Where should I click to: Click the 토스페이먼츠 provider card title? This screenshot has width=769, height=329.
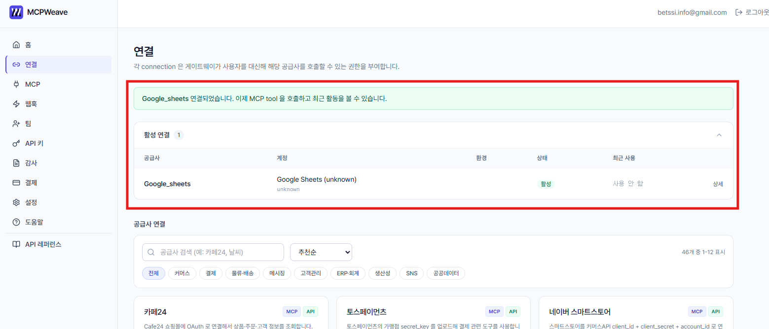pyautogui.click(x=366, y=312)
